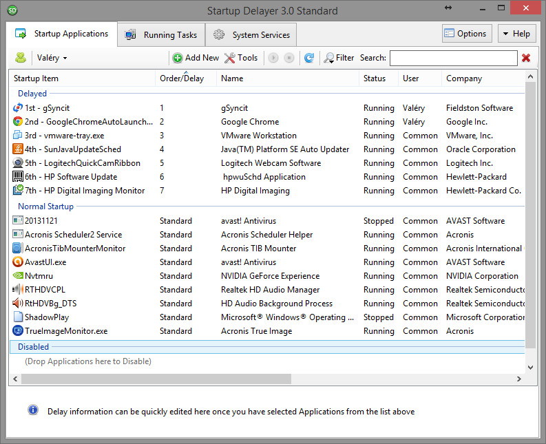The width and height of the screenshot is (546, 444).
Task: Click the blue information icon
Action: [33, 410]
